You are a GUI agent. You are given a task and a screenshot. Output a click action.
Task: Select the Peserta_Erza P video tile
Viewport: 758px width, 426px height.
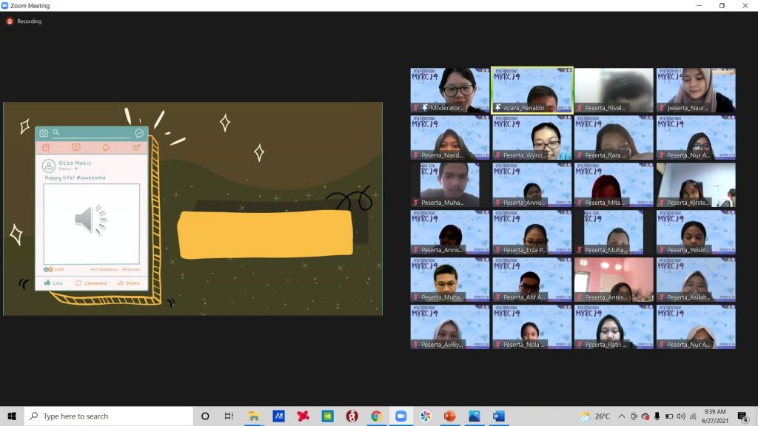point(531,232)
